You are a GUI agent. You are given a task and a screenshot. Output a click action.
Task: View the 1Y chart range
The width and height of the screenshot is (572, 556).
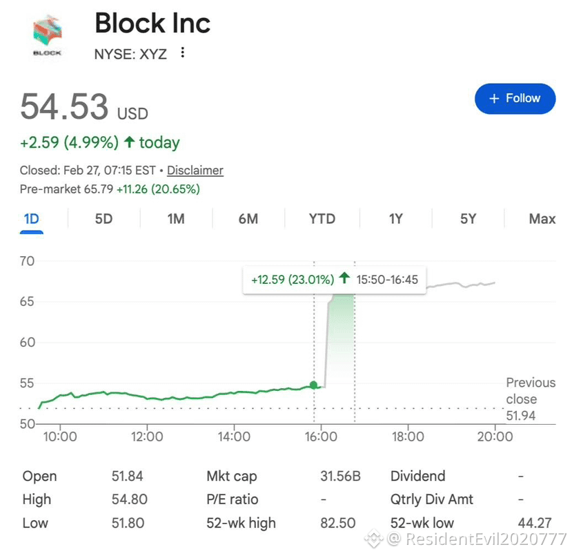(x=396, y=219)
